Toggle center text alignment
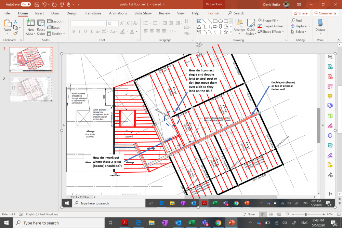 pyautogui.click(x=152, y=31)
